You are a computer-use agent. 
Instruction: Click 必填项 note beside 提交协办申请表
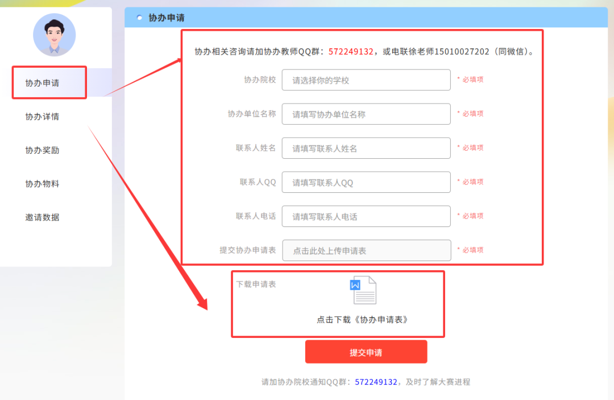[x=471, y=250]
